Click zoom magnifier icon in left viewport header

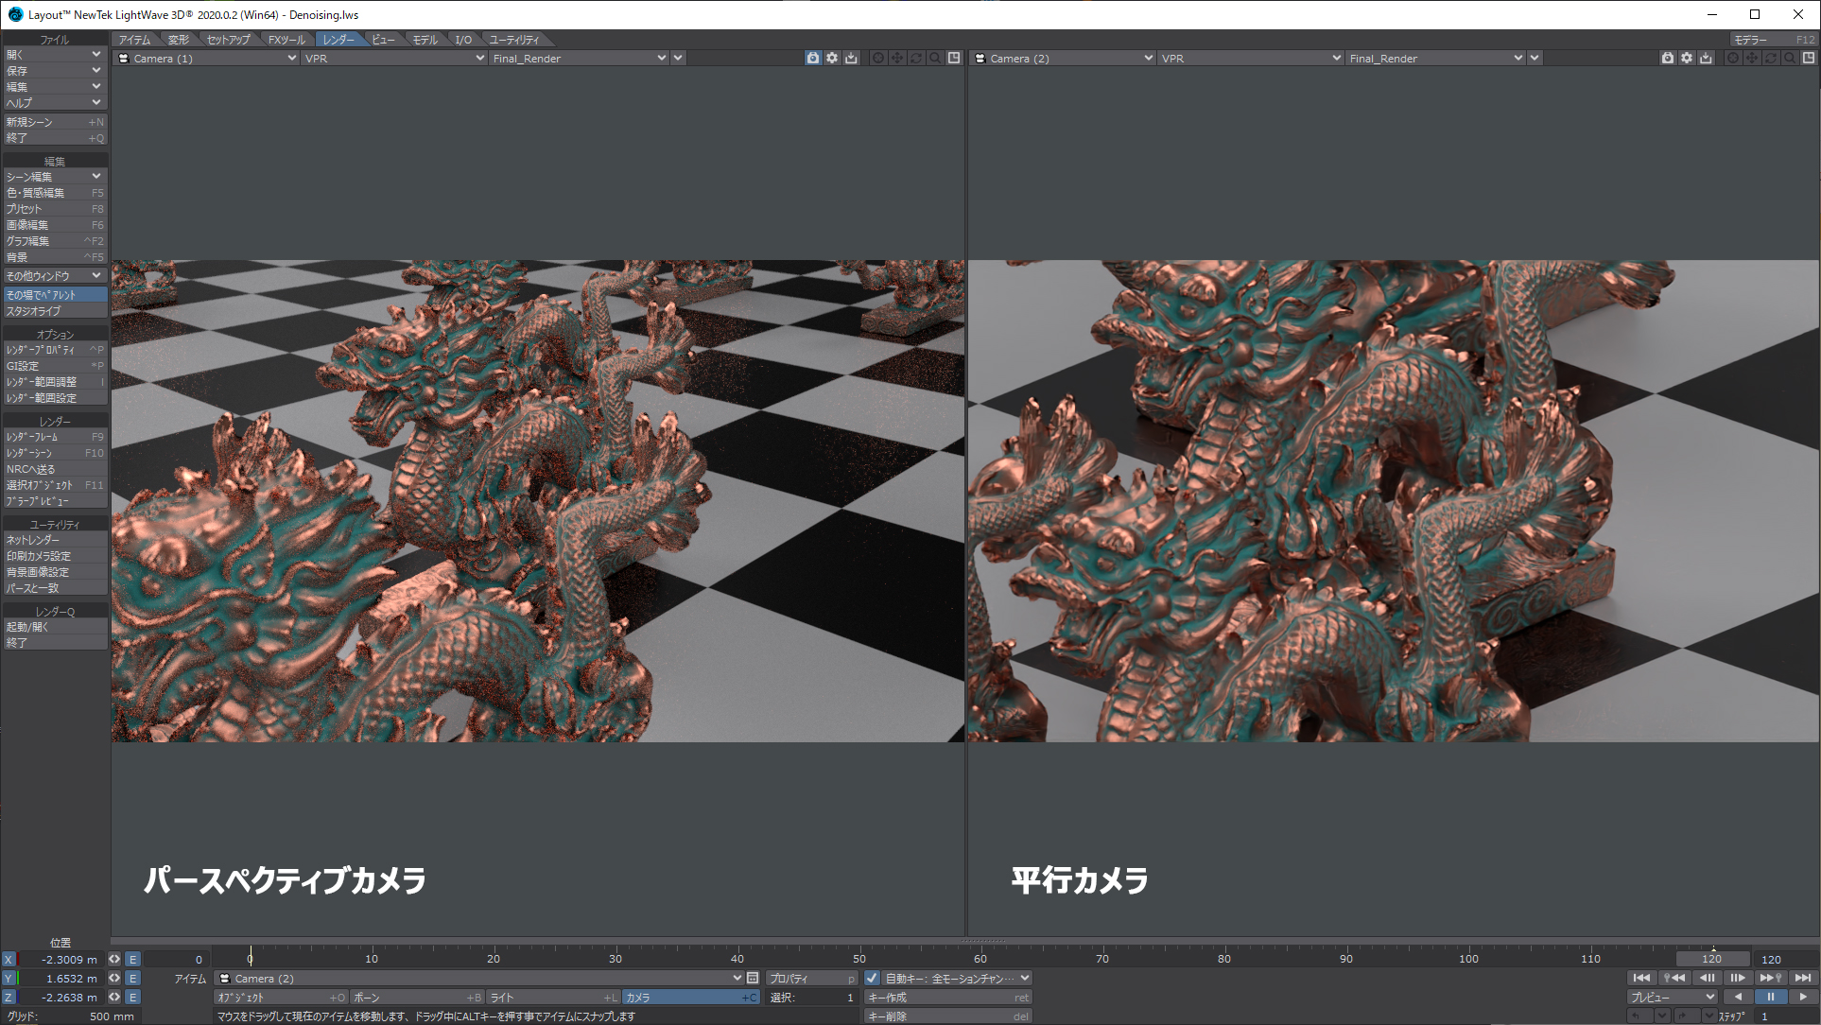tap(935, 58)
